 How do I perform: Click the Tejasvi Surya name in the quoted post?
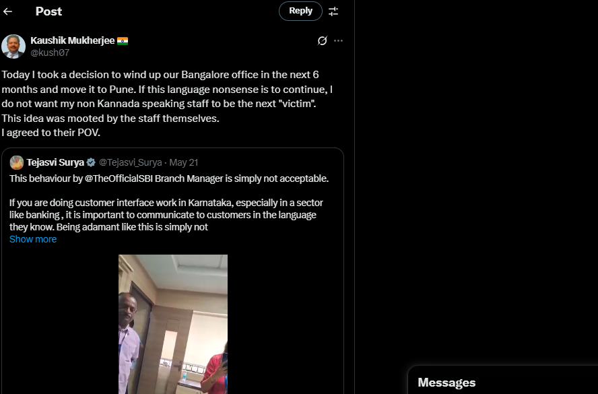click(55, 162)
